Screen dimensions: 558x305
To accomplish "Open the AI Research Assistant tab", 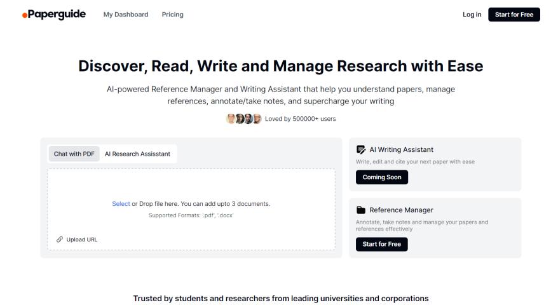I will 137,154.
